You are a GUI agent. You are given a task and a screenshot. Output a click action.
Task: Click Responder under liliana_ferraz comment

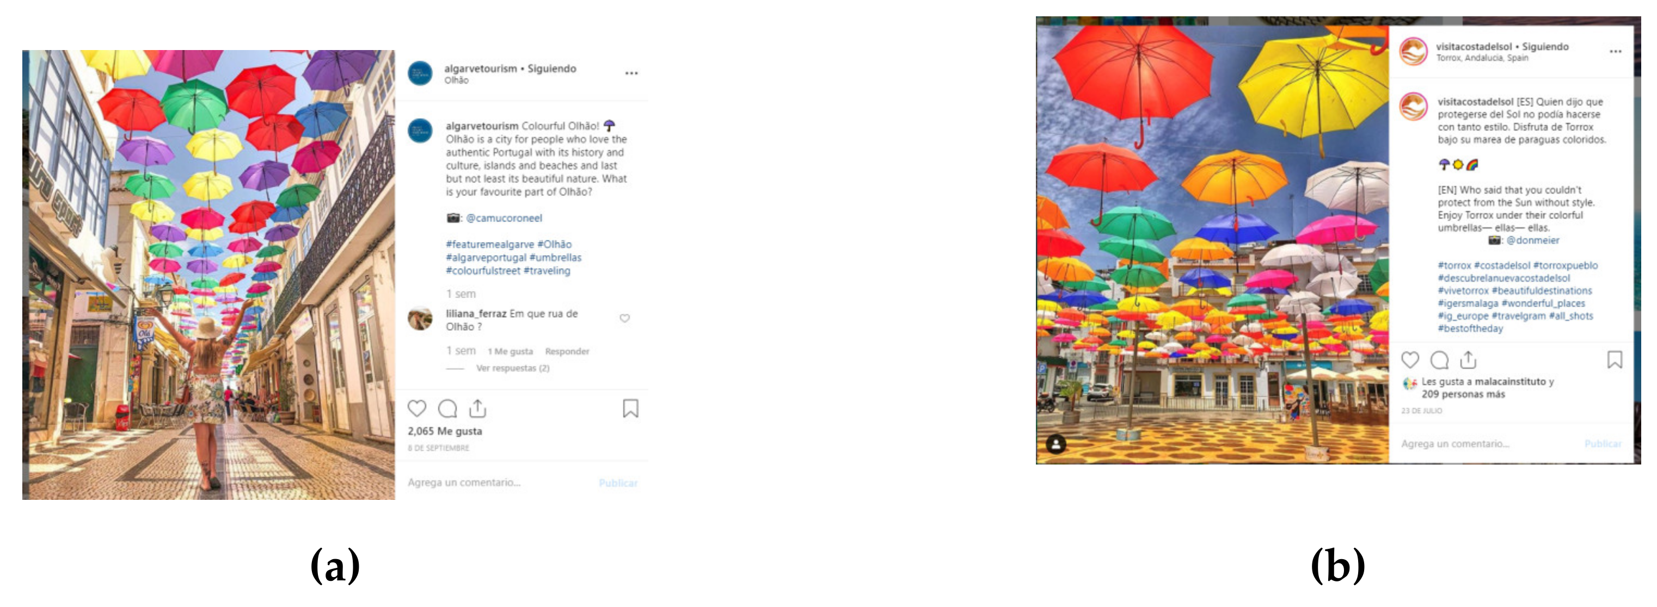(x=567, y=351)
